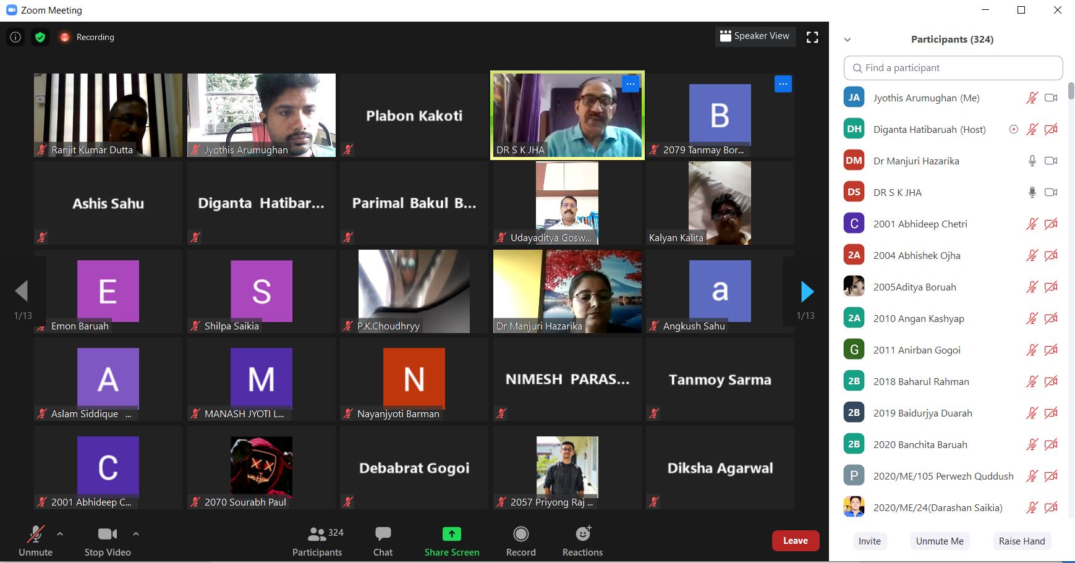Viewport: 1075px width, 563px height.
Task: Open more options on DR S K JHA tile
Action: pyautogui.click(x=630, y=84)
